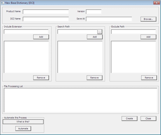Image resolution: width=161 pixels, height=135 pixels.
Task: Remove selected Include Extension item
Action: (41, 78)
